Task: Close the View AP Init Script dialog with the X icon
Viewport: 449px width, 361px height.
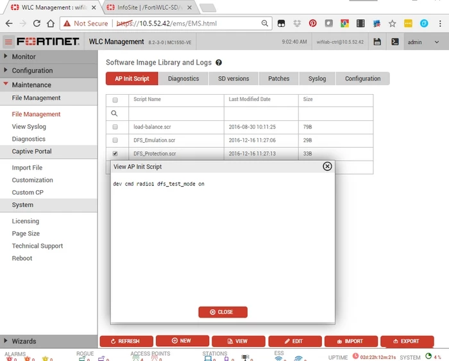Action: pyautogui.click(x=327, y=166)
